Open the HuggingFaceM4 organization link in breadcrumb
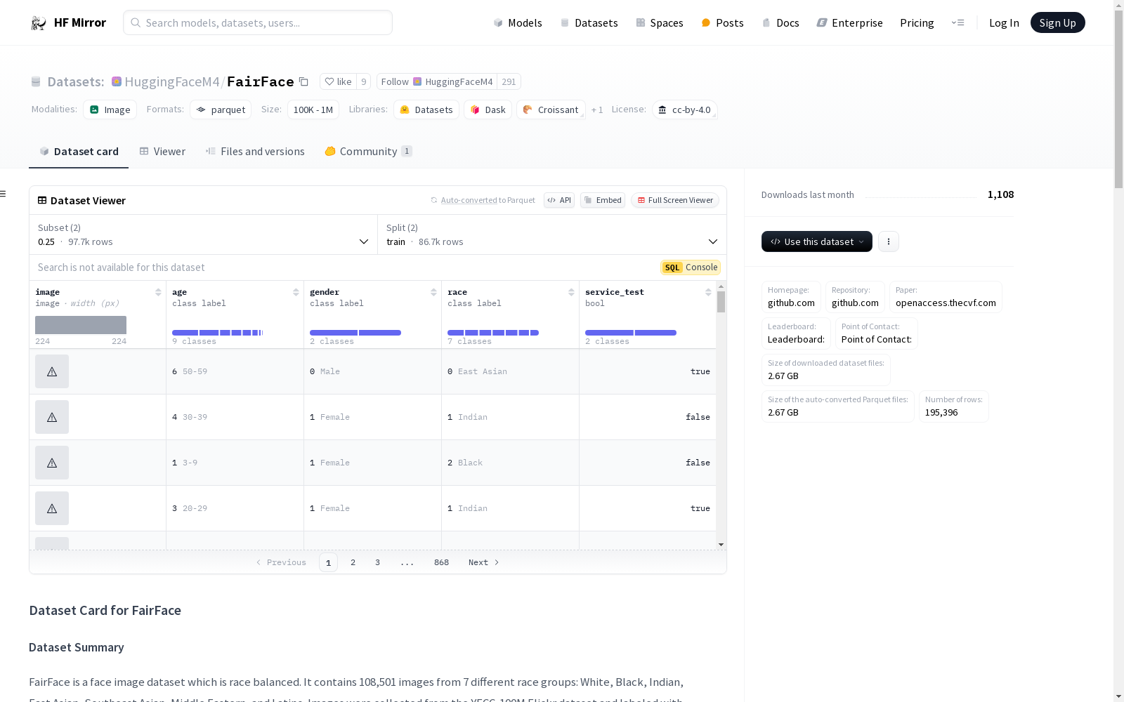The width and height of the screenshot is (1124, 702). [x=172, y=81]
